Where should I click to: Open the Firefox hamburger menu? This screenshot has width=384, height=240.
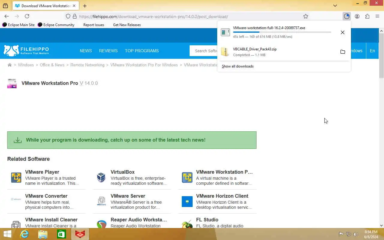[377, 16]
